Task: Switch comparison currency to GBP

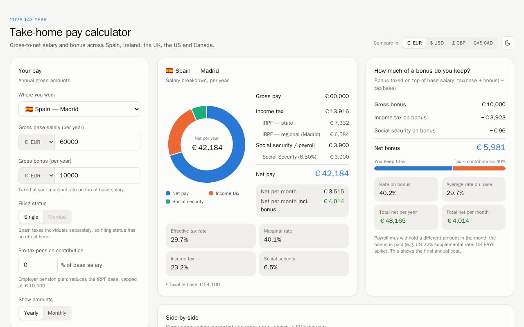Action: 458,43
